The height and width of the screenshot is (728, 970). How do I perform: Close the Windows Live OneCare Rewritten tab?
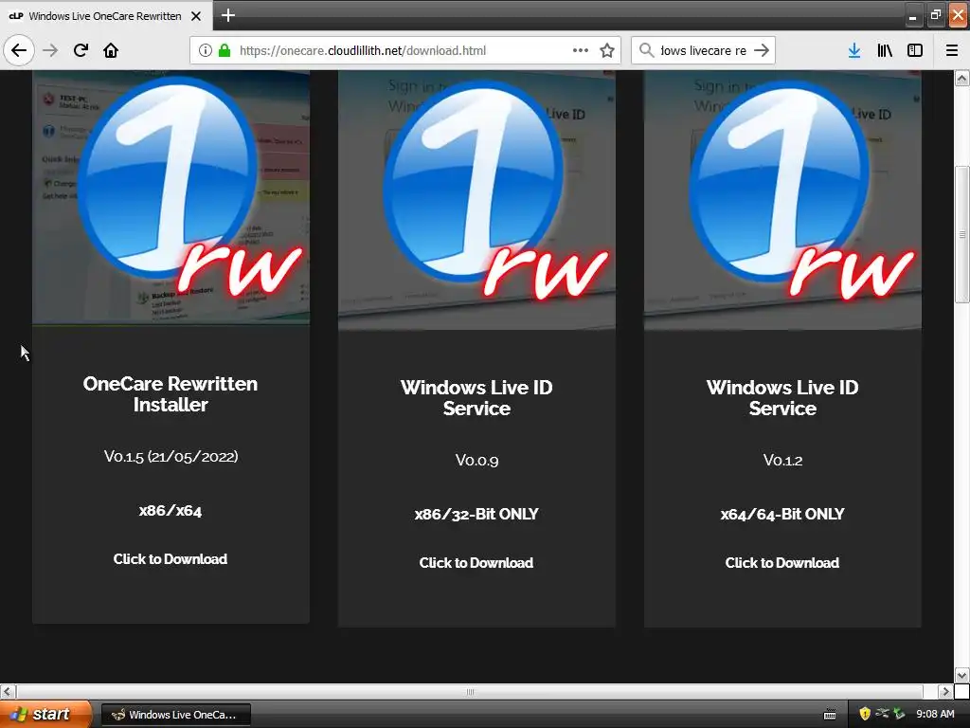(x=196, y=16)
